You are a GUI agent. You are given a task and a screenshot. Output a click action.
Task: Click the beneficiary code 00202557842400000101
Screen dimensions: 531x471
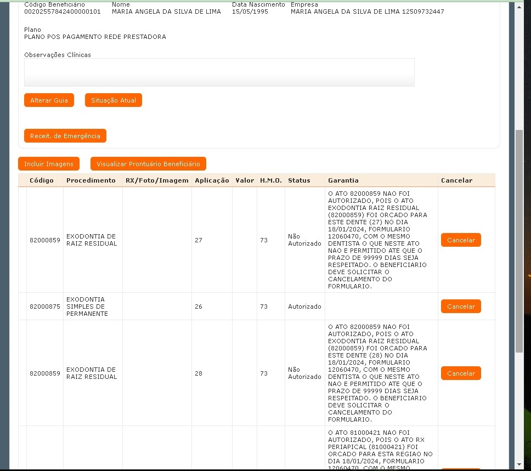click(63, 12)
